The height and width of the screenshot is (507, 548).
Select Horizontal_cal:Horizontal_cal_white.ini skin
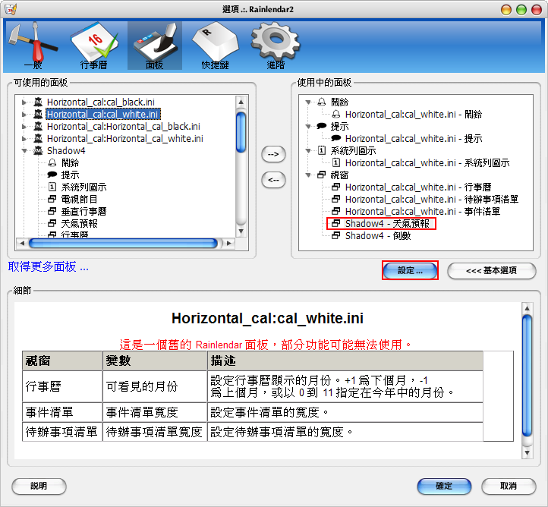tap(124, 139)
